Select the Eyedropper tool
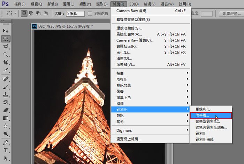 pos(6,70)
